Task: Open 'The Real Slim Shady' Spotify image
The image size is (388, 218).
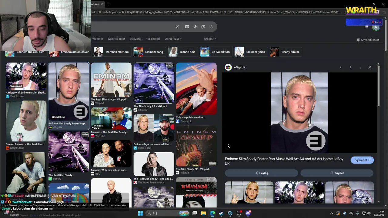Action: point(69,152)
